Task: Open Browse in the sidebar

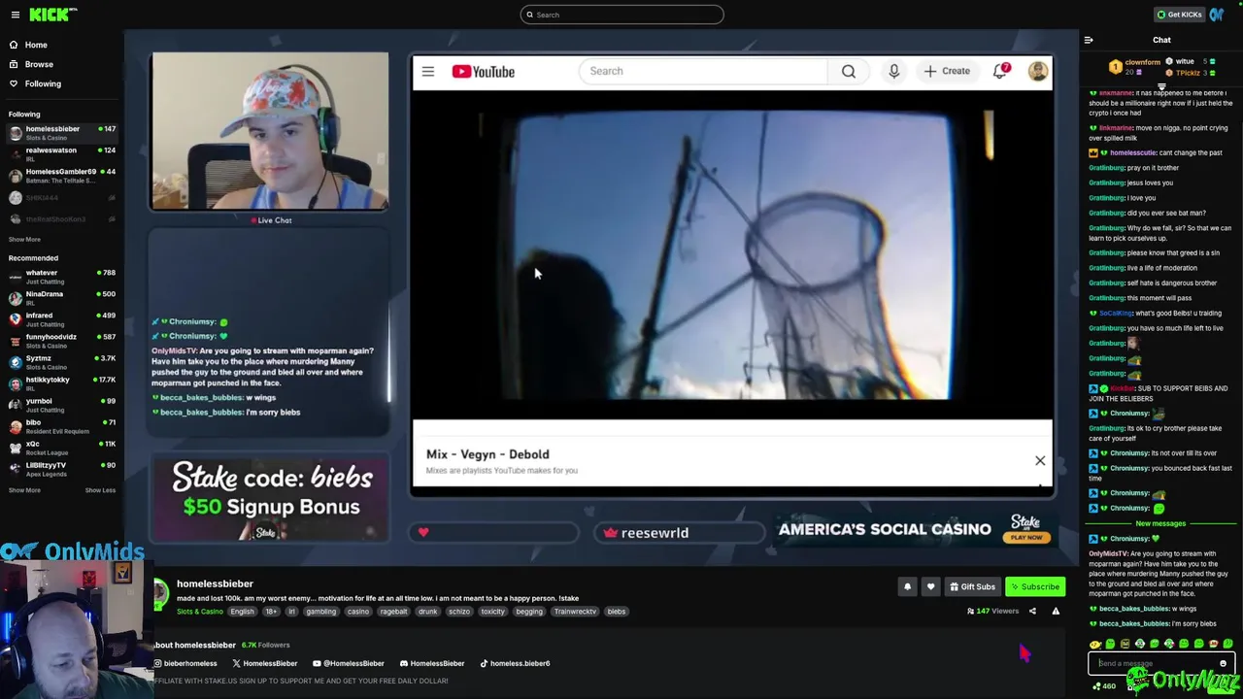Action: coord(39,64)
